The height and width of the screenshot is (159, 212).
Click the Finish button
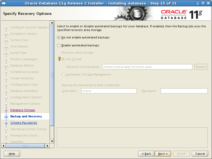[x=182, y=154]
